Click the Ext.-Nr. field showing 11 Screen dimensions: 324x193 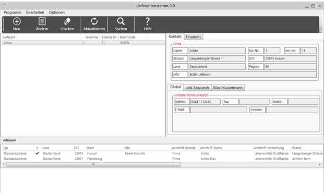coord(308,51)
